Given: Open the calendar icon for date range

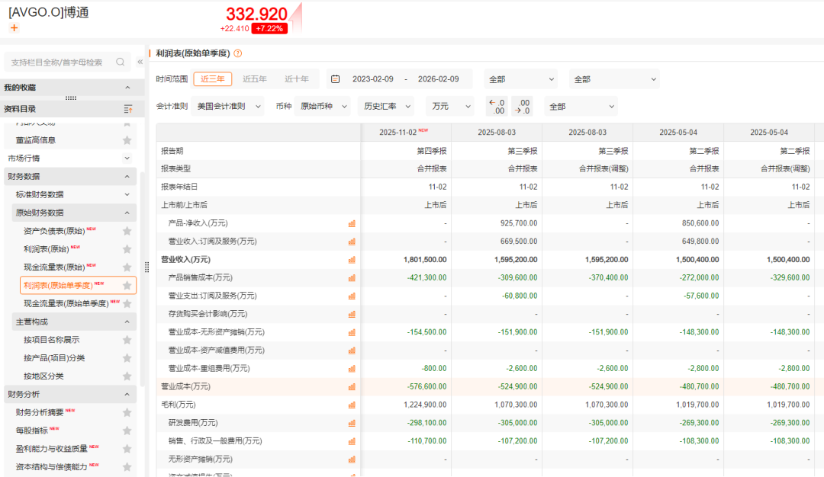Looking at the screenshot, I should [x=335, y=78].
